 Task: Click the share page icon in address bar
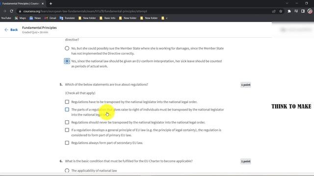[x=274, y=11]
